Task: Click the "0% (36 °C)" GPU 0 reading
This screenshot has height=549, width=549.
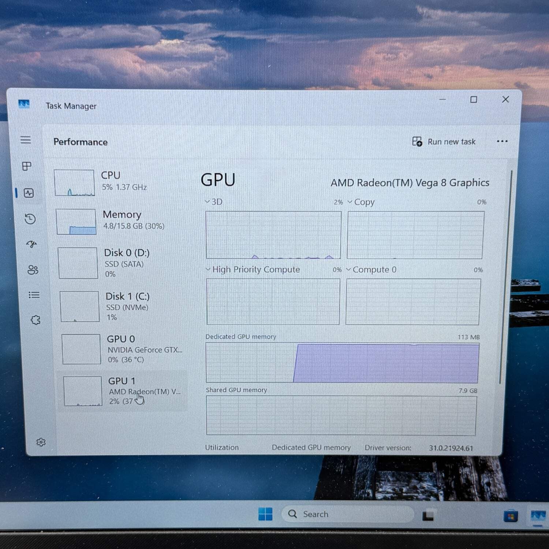Action: [126, 359]
